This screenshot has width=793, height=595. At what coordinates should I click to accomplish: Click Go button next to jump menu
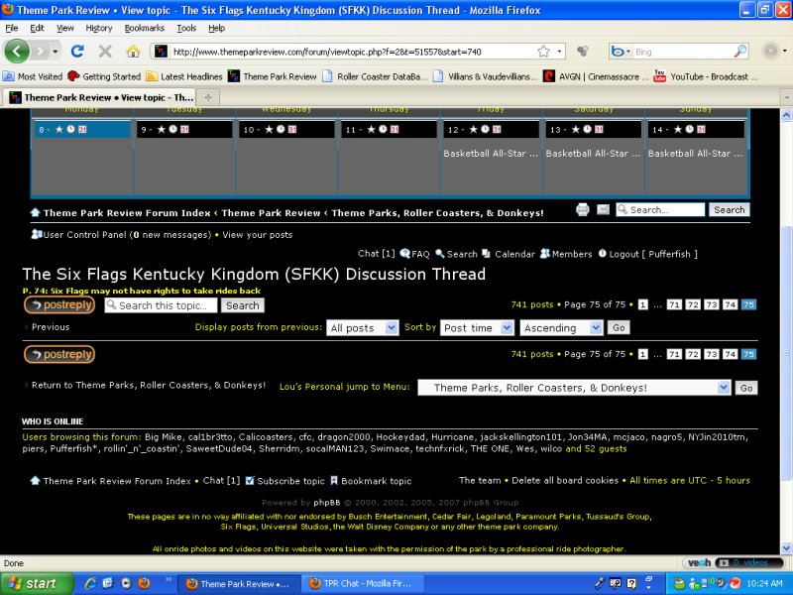(x=746, y=388)
